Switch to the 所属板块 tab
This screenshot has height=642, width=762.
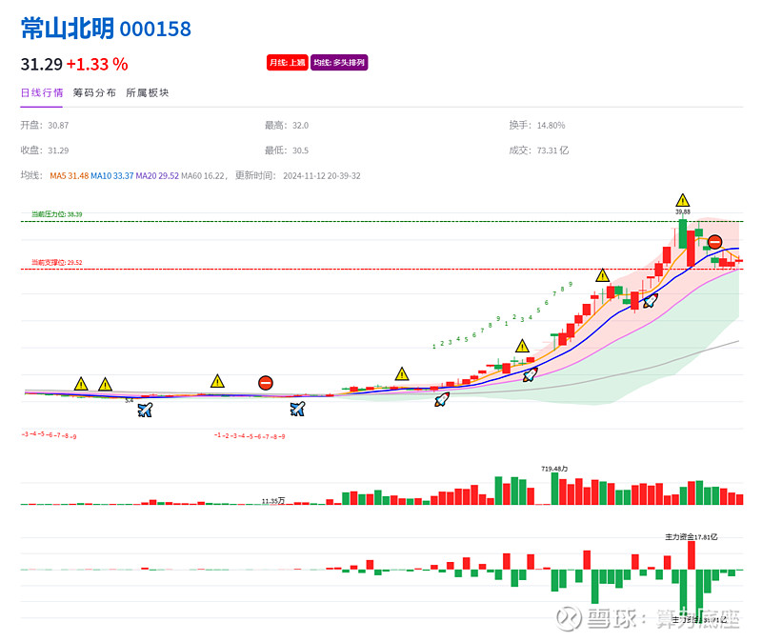[148, 92]
